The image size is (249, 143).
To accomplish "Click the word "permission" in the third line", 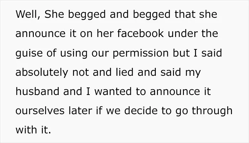I will (x=141, y=54).
